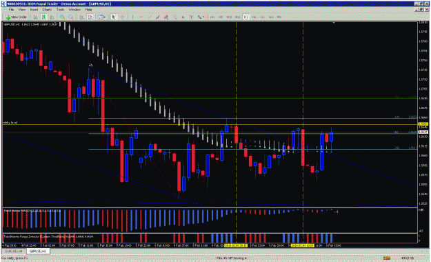Screen dimensions: 431x262
Task: Switch timeframe to M15
Action: (229, 17)
